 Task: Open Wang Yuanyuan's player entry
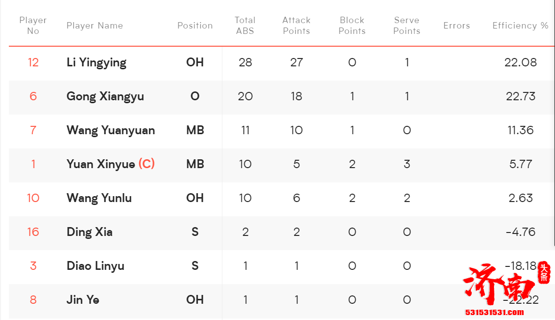pos(111,130)
